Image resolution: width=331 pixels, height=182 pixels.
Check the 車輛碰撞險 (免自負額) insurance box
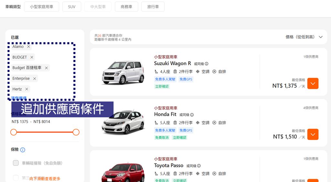(16, 163)
